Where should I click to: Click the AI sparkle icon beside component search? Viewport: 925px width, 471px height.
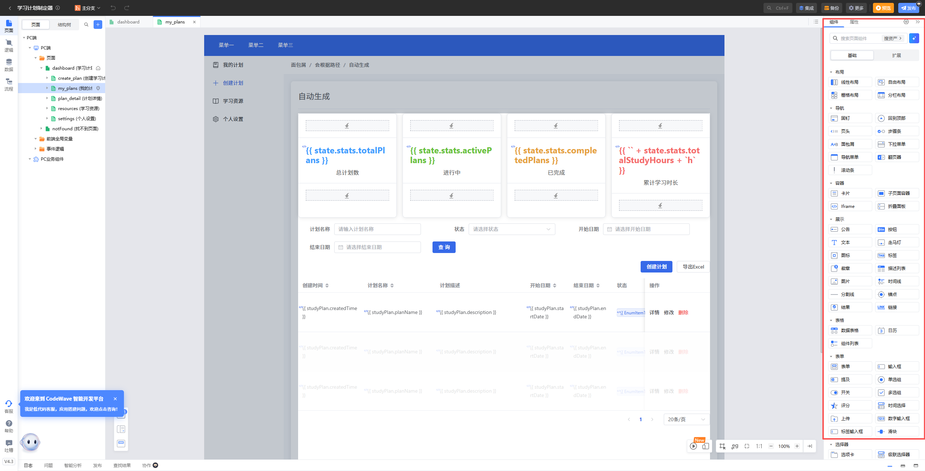tap(914, 38)
